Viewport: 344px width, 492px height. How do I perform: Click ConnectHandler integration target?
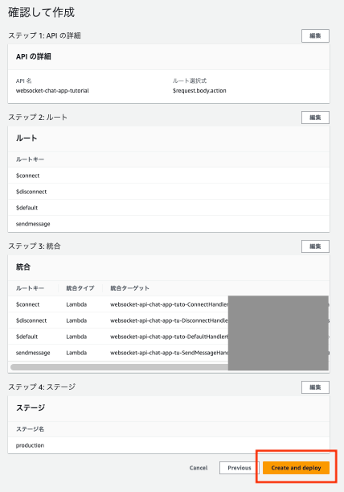[169, 304]
